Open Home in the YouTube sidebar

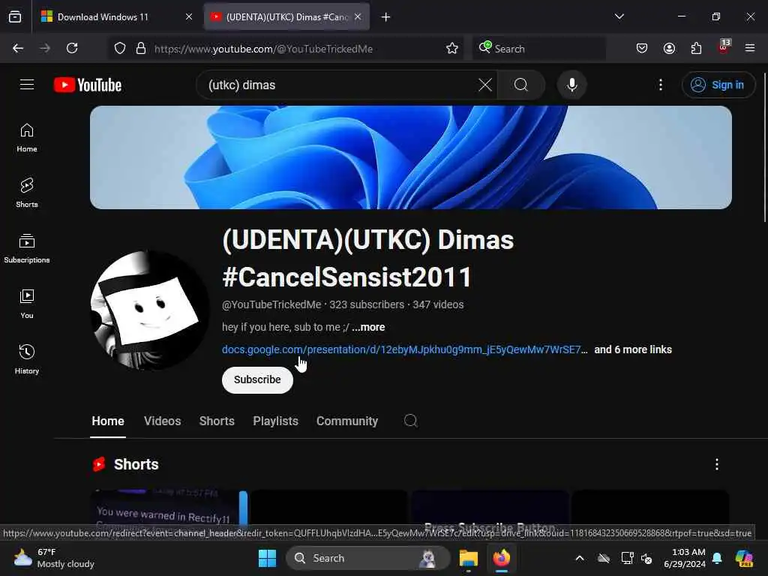click(x=27, y=138)
